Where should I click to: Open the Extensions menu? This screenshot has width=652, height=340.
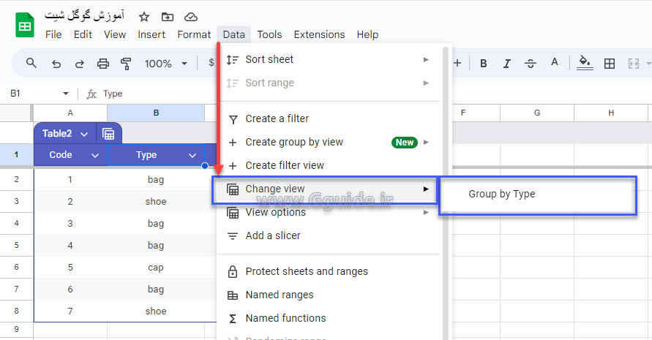(x=319, y=34)
